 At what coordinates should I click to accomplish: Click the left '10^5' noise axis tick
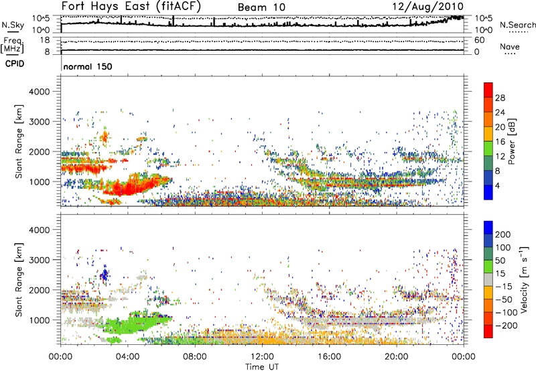pyautogui.click(x=41, y=18)
